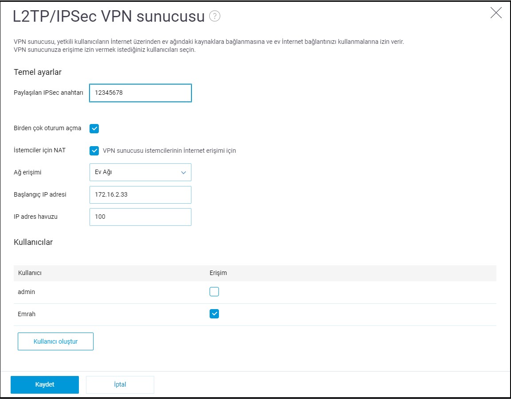Enable access for the admin user
The height and width of the screenshot is (399, 511).
pos(215,292)
